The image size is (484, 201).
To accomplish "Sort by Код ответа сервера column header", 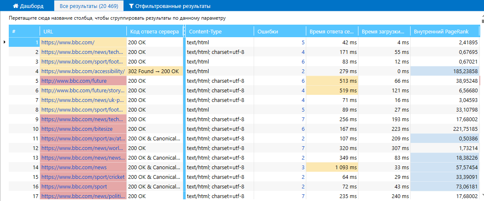I will pyautogui.click(x=155, y=31).
